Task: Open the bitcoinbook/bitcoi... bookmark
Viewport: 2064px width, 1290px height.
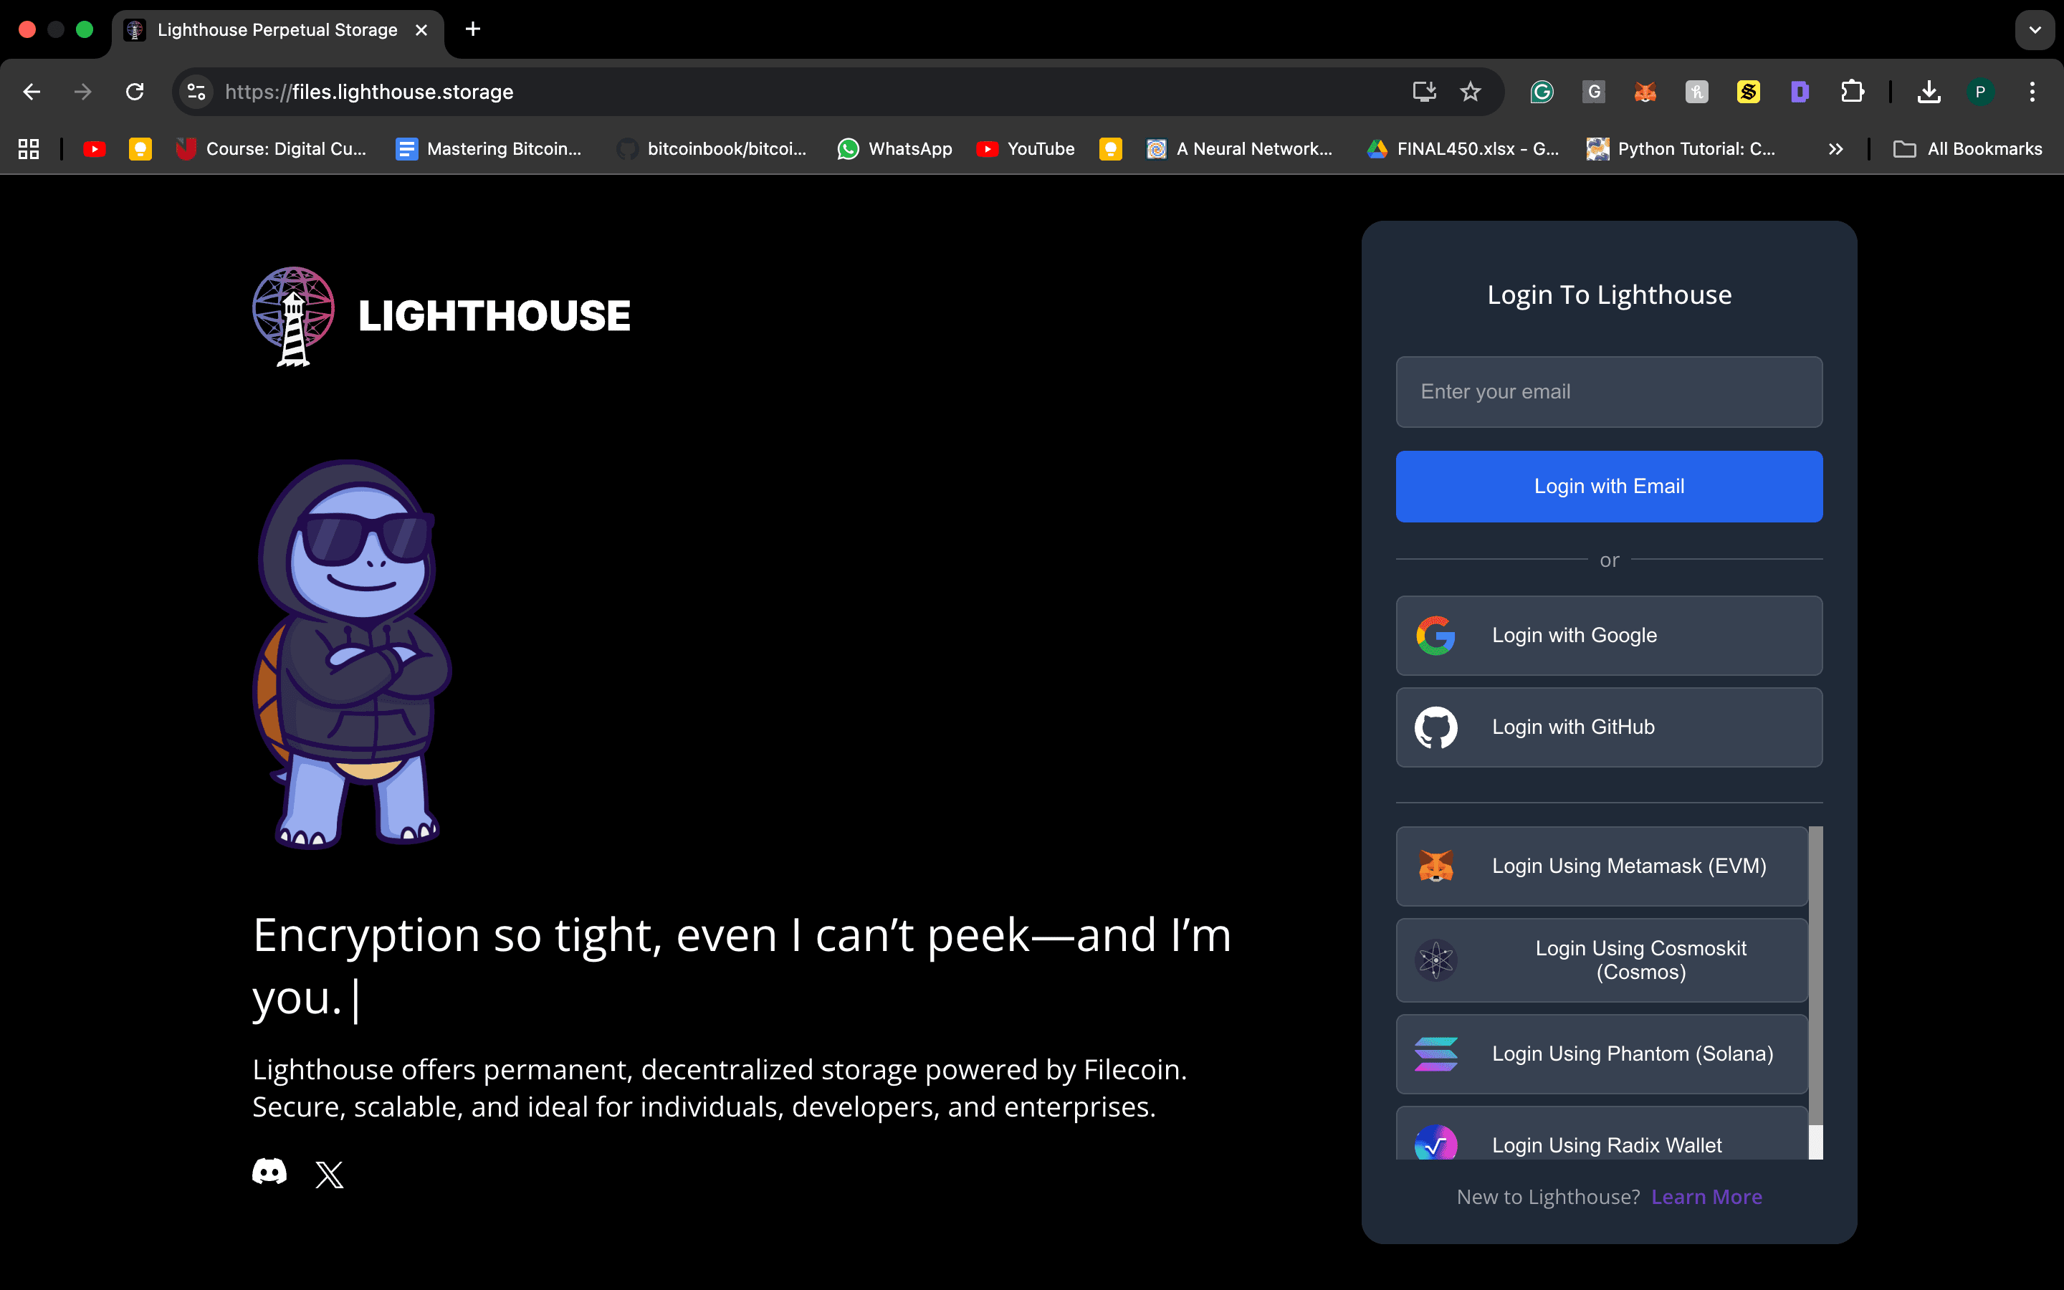Action: [712, 149]
